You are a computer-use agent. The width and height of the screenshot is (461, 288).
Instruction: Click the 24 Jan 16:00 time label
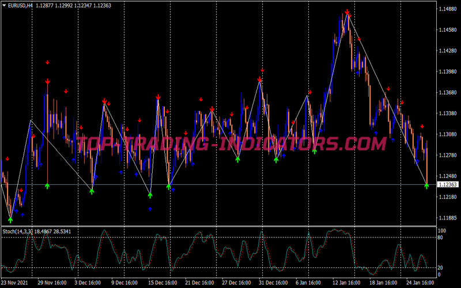[421, 283]
